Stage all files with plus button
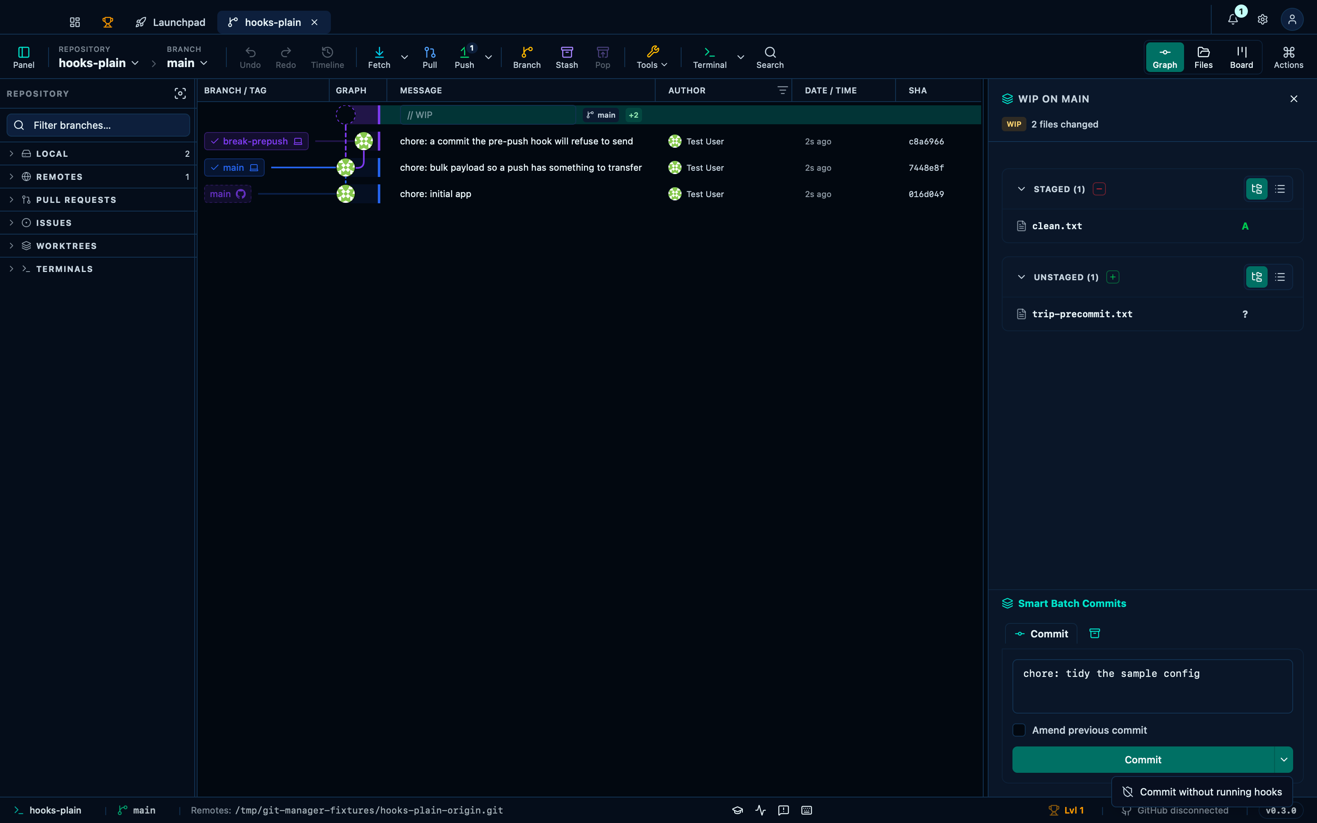 point(1113,277)
